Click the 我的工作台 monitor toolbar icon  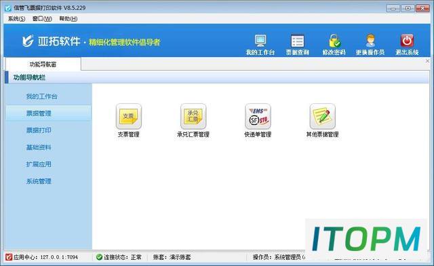point(260,41)
